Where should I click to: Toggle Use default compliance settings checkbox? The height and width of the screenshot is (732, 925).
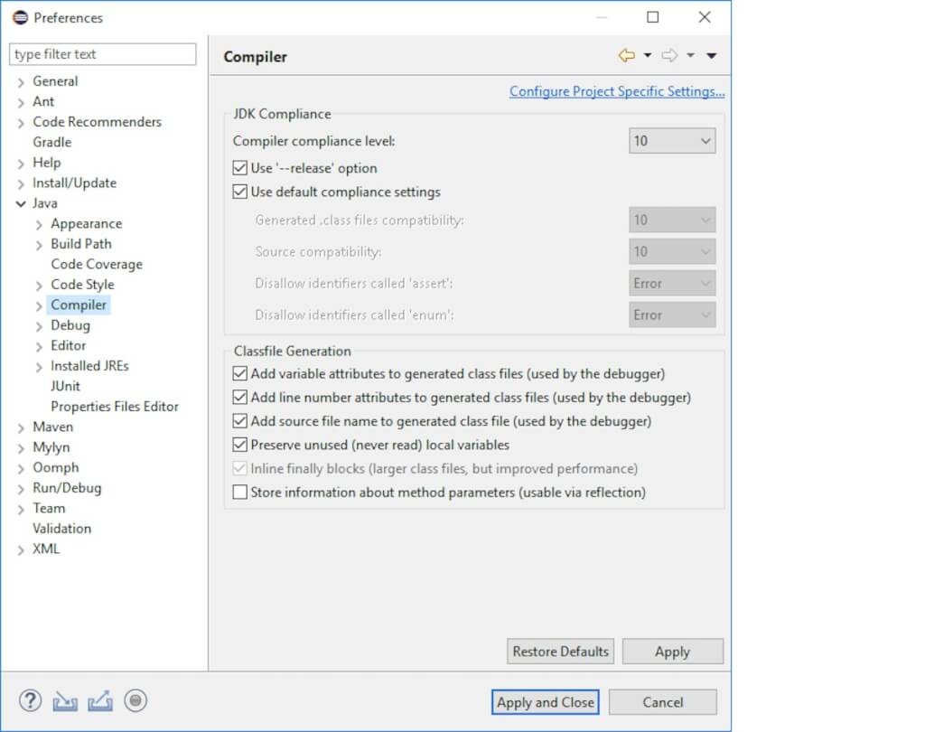click(240, 192)
